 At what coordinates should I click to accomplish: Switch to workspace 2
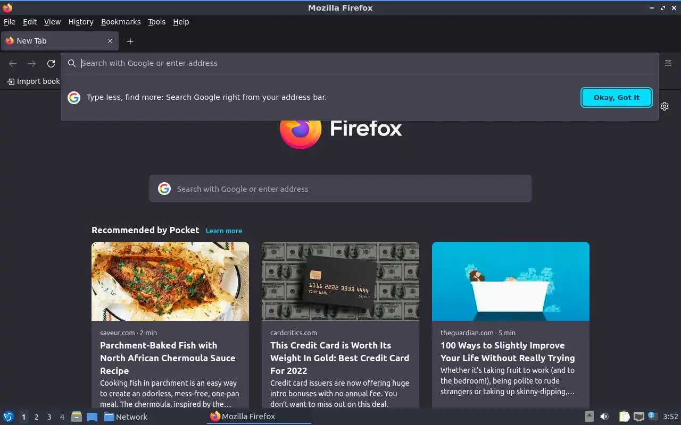coord(36,417)
